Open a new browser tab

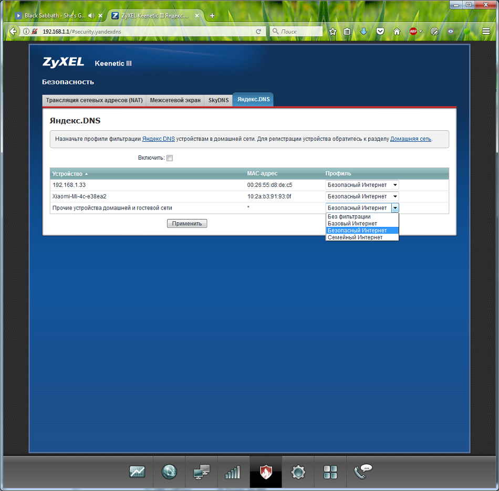(x=212, y=16)
